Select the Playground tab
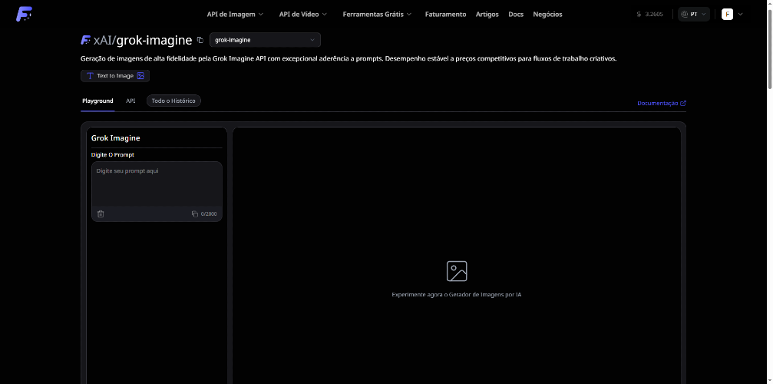The image size is (773, 384). coord(97,101)
